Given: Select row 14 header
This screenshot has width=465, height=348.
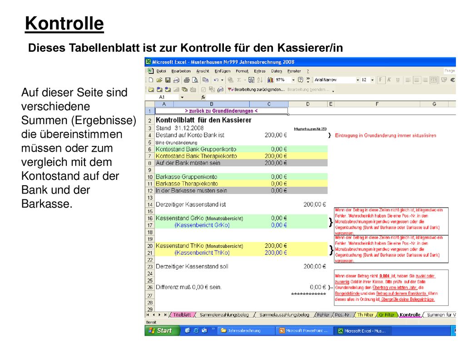Looking at the screenshot, I should pyautogui.click(x=150, y=204).
